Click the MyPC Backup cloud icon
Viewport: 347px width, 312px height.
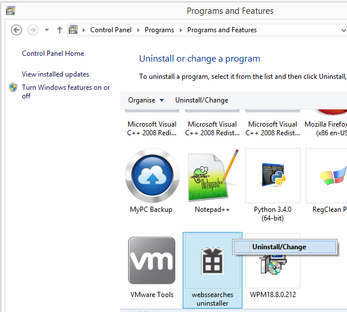coord(152,176)
